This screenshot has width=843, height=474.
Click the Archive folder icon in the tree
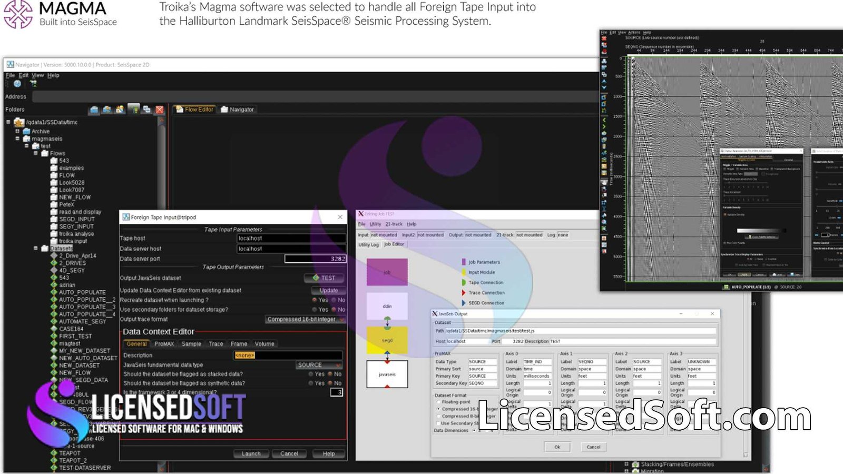click(26, 131)
